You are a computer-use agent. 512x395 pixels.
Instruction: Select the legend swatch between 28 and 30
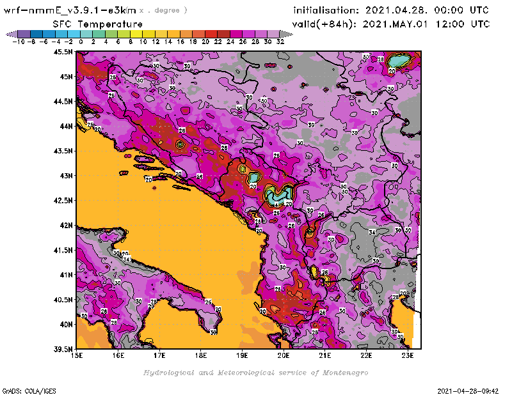pos(261,34)
